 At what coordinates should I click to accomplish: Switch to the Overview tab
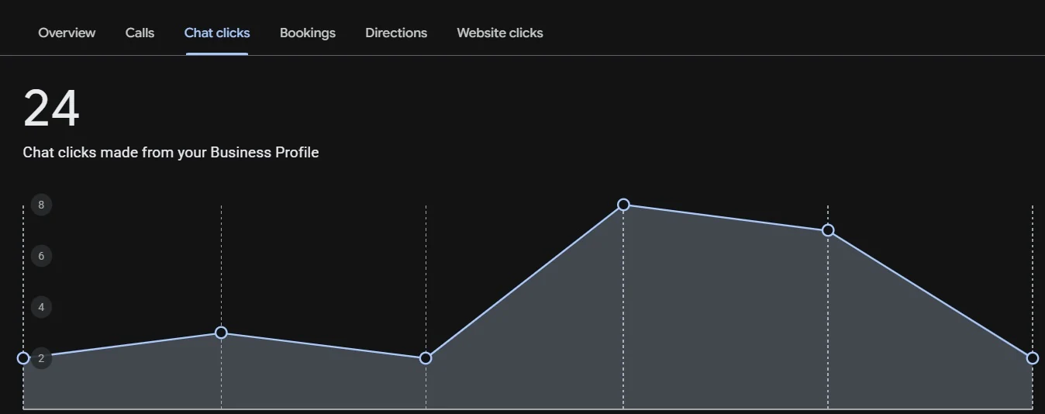(x=67, y=33)
